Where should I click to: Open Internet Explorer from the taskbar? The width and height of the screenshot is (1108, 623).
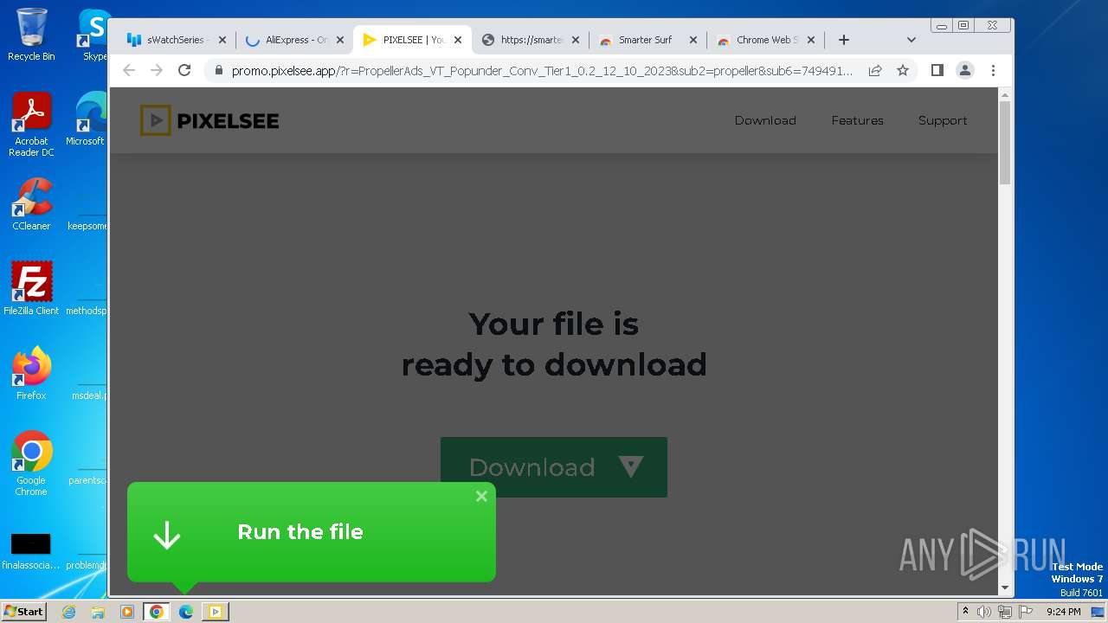68,612
